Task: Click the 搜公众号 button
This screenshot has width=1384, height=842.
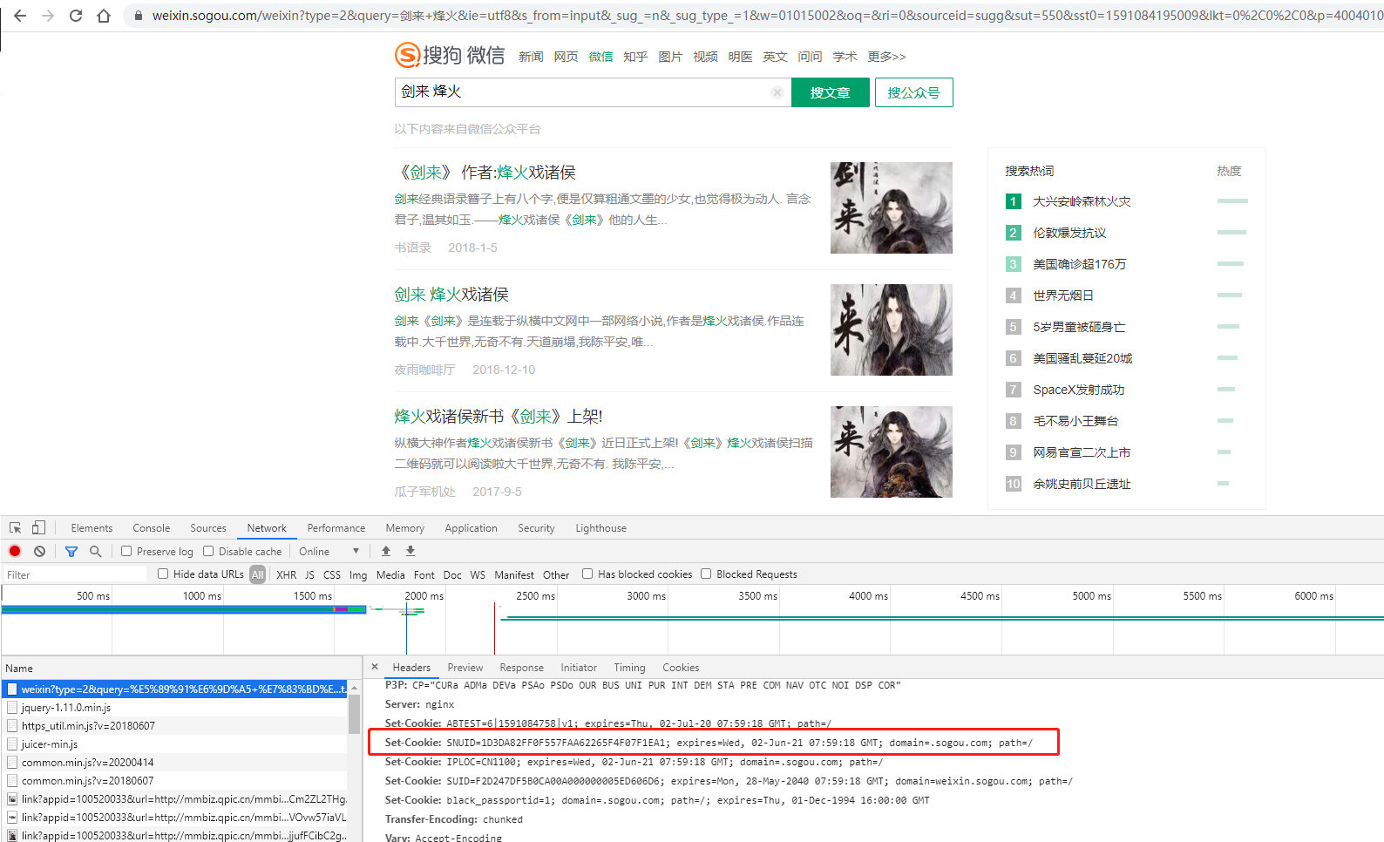Action: (x=913, y=92)
